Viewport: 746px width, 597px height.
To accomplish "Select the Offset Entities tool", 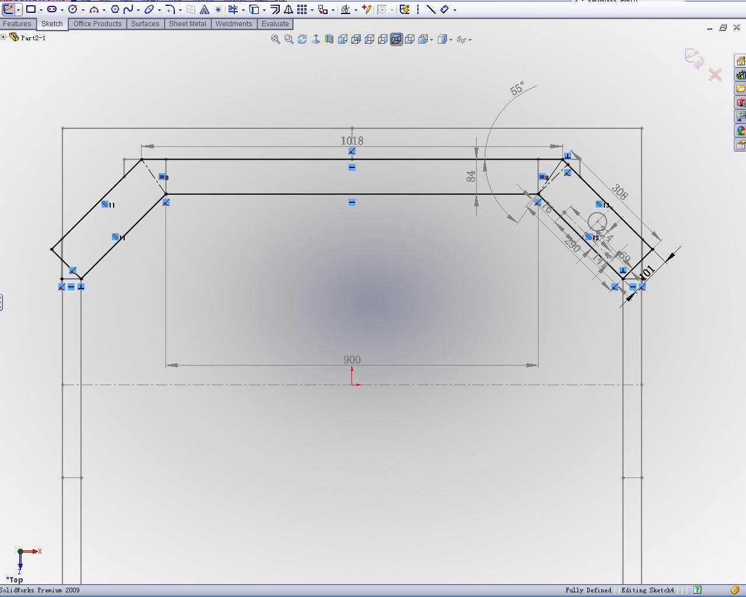I will [x=275, y=9].
